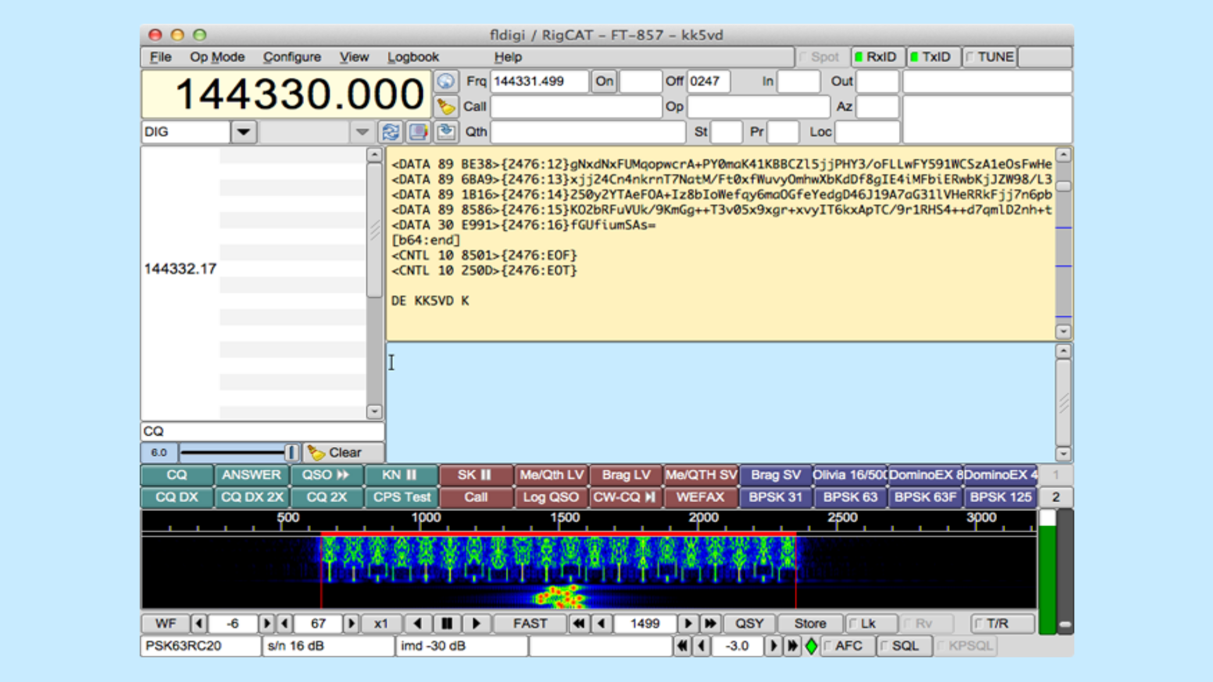
Task: Click the refresh icon beside mode dropdown
Action: pyautogui.click(x=390, y=132)
